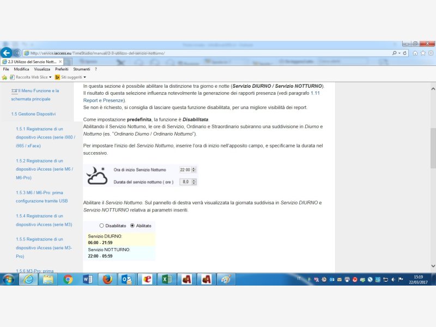The width and height of the screenshot is (436, 327).
Task: Select the Disabilitato radio button
Action: point(101,225)
